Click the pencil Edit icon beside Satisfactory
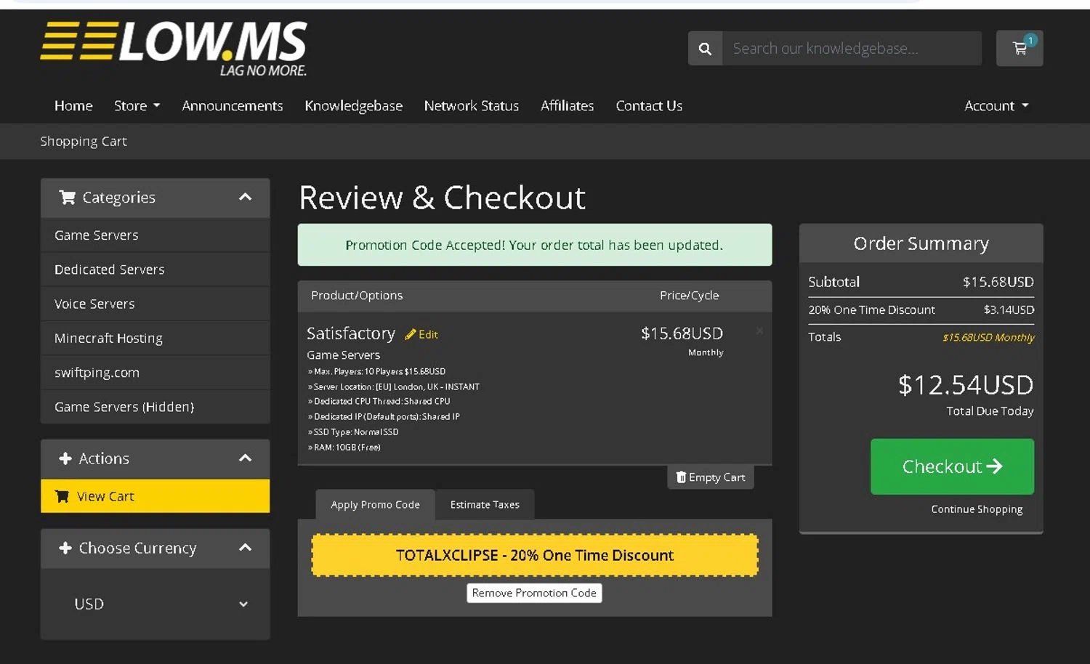This screenshot has height=664, width=1090. [x=421, y=334]
